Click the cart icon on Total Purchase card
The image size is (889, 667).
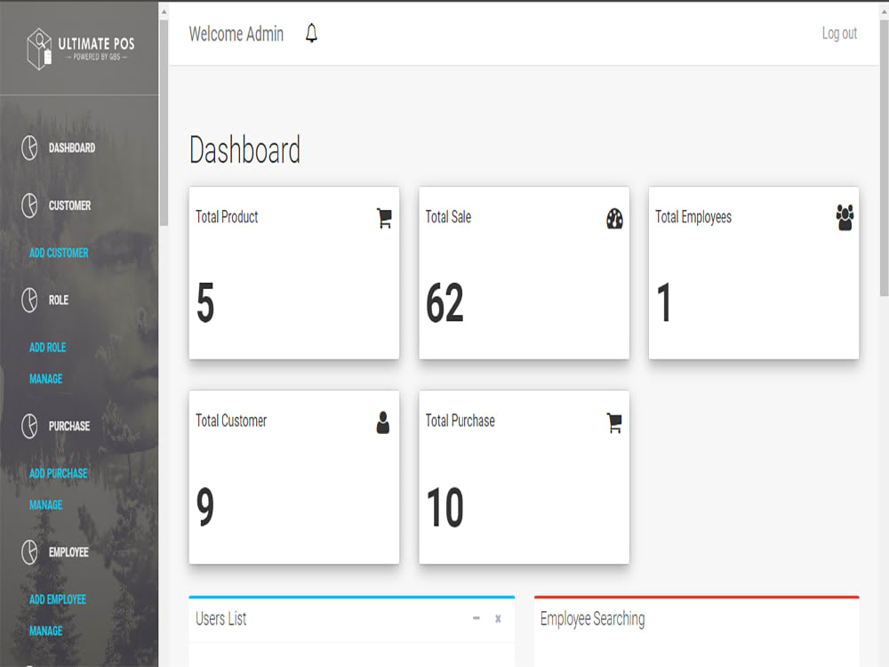point(614,422)
